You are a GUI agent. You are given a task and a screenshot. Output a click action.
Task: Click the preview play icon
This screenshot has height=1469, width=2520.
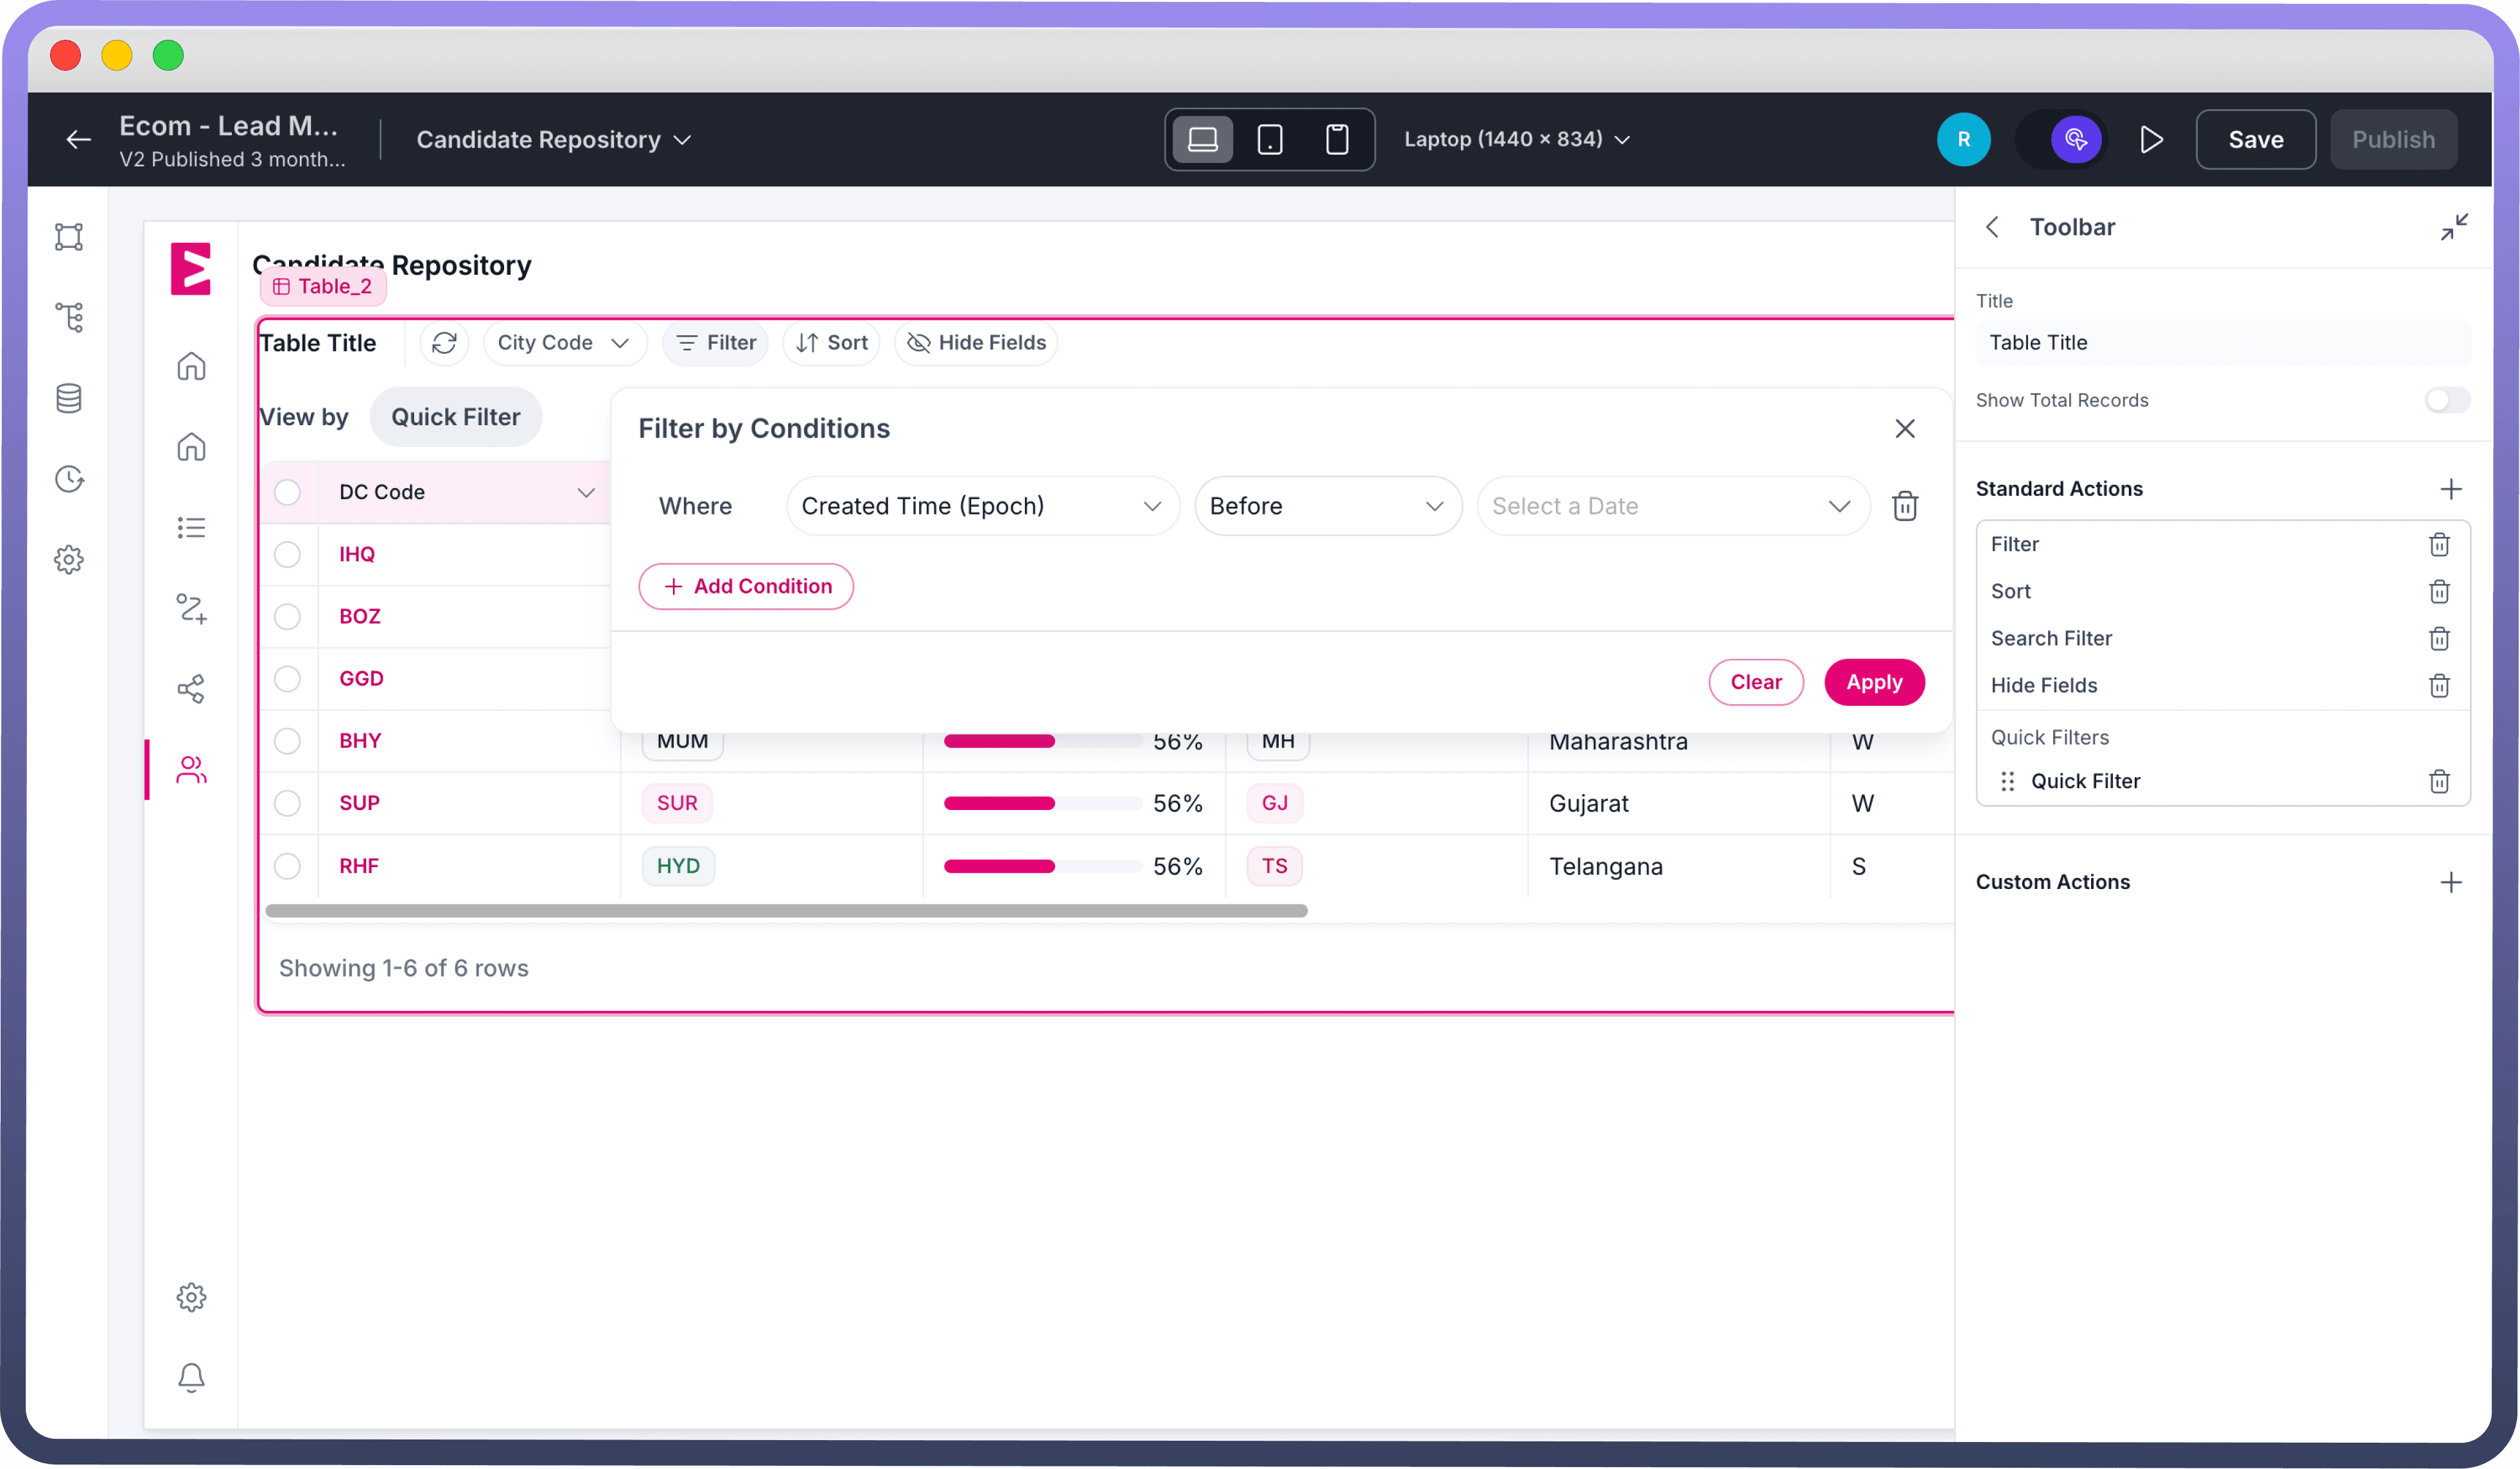pos(2151,140)
